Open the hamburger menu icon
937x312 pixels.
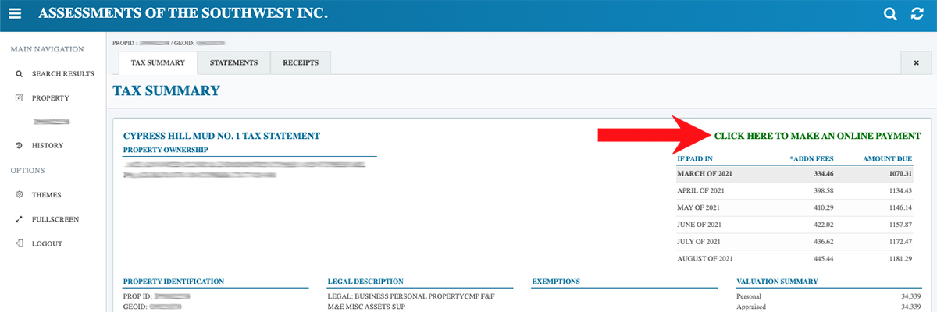(x=16, y=14)
